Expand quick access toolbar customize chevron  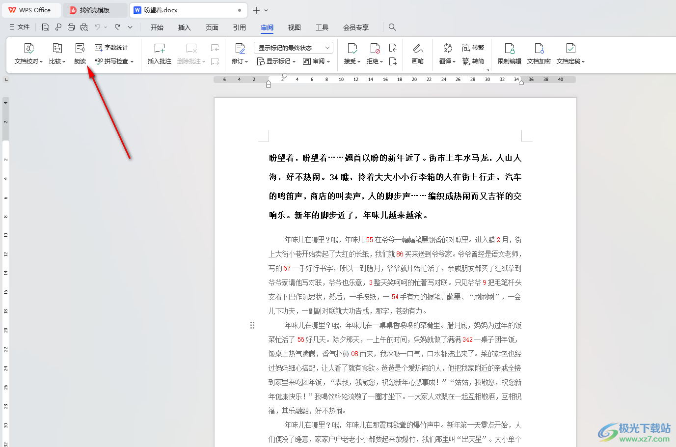pyautogui.click(x=130, y=28)
